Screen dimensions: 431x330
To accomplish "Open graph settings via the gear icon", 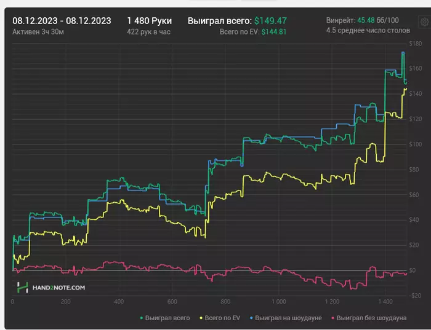I will tap(425, 22).
